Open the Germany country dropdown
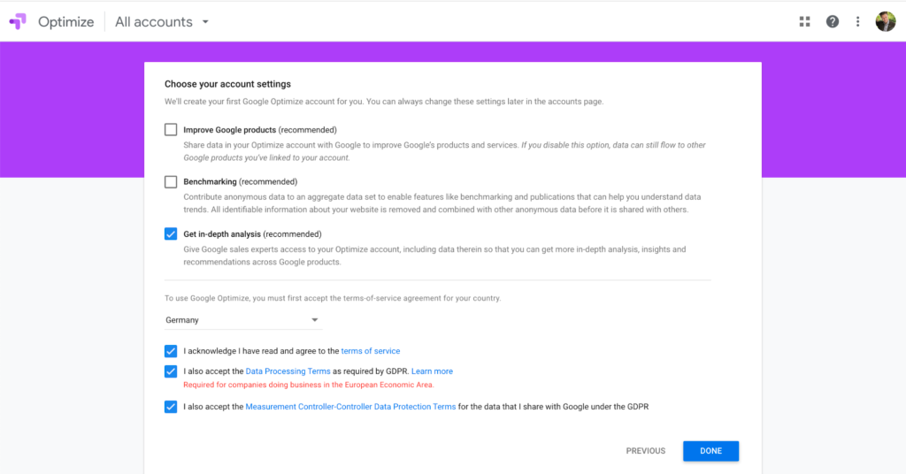Viewport: 906px width, 474px height. (x=242, y=320)
